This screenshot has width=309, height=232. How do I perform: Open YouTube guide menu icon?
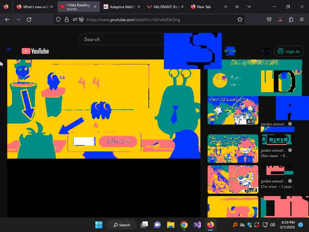9,49
